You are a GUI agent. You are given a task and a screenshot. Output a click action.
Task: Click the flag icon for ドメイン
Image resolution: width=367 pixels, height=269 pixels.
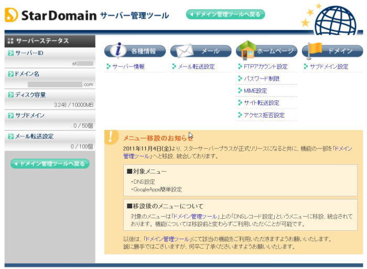[x=315, y=50]
